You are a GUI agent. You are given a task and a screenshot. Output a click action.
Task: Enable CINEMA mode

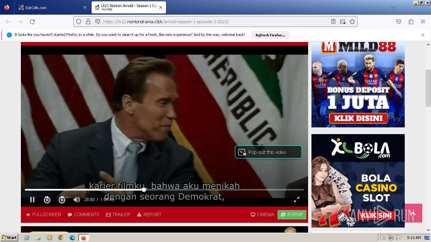tap(263, 214)
